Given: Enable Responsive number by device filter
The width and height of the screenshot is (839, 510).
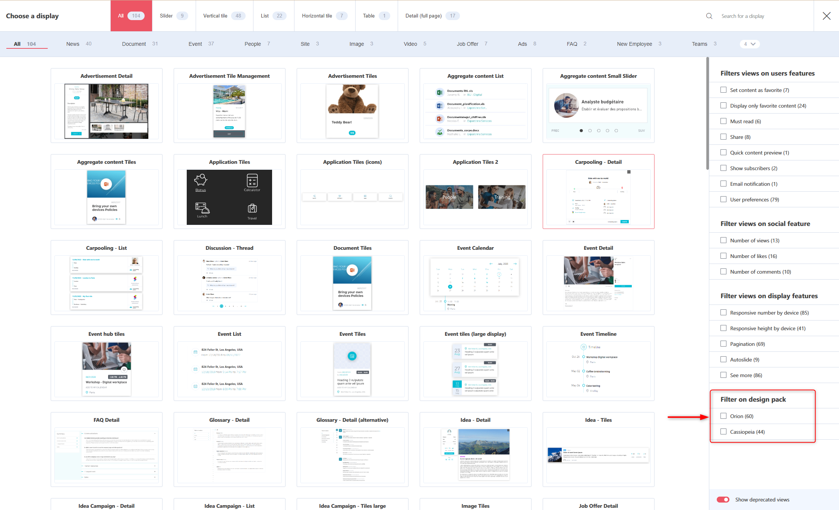Looking at the screenshot, I should pyautogui.click(x=723, y=312).
